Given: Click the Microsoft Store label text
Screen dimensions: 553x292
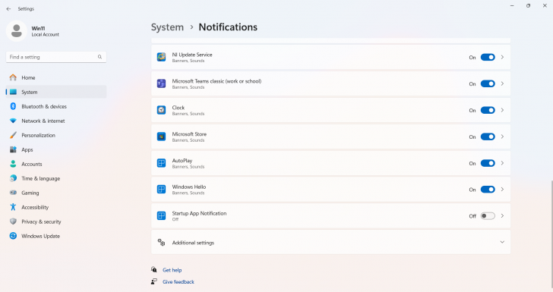Looking at the screenshot, I should click(x=189, y=133).
